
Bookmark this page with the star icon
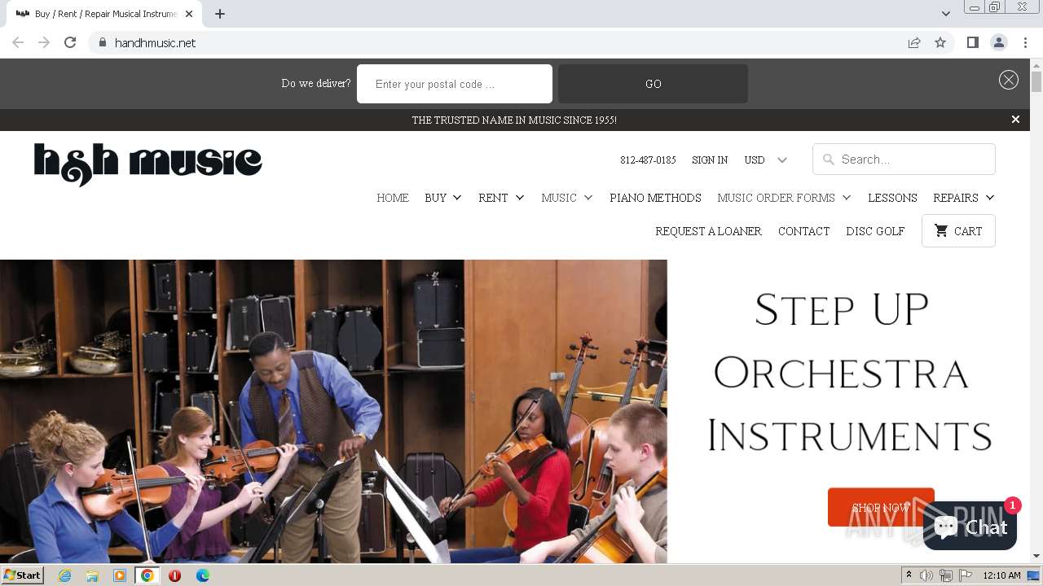click(940, 42)
